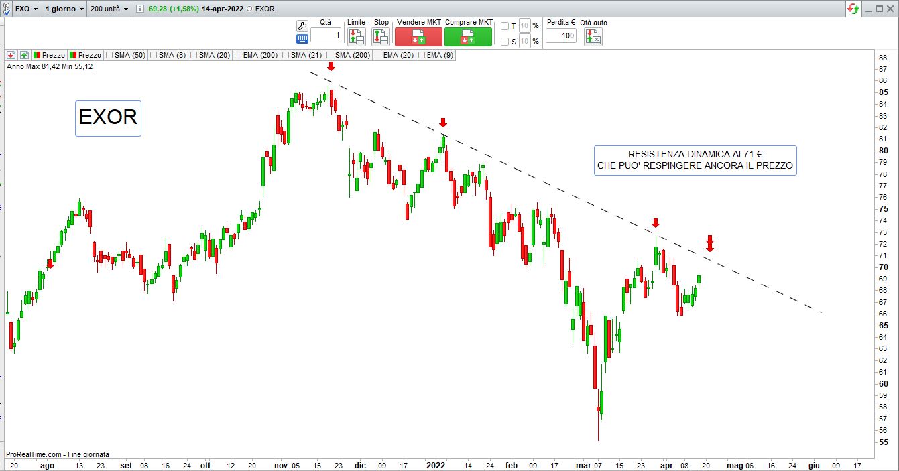Click the green up-arrow icon in indicator bar

click(24, 55)
